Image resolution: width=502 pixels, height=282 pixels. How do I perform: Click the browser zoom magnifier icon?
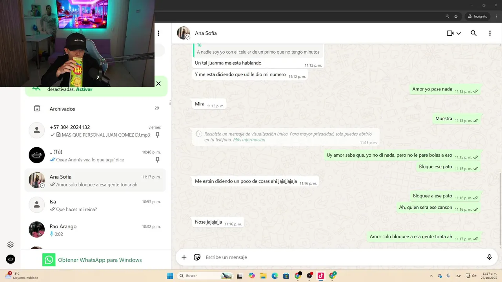(x=447, y=16)
